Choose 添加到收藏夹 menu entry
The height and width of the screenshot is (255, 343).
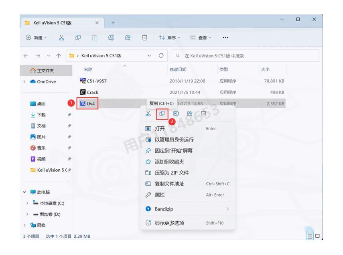[188, 162]
